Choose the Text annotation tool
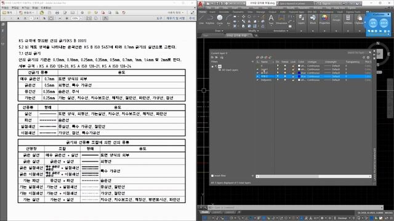Screen dimensions: 394x221 tap(271, 19)
